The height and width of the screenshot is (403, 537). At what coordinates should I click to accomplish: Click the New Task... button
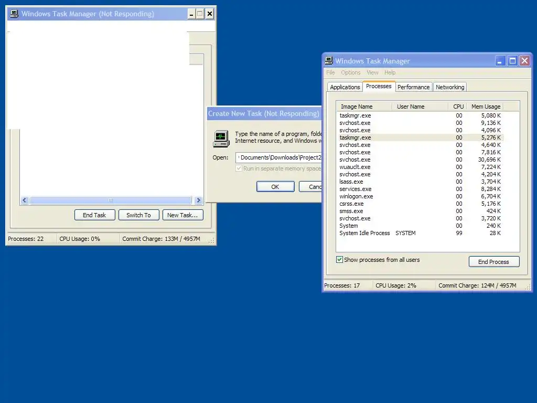pos(182,215)
